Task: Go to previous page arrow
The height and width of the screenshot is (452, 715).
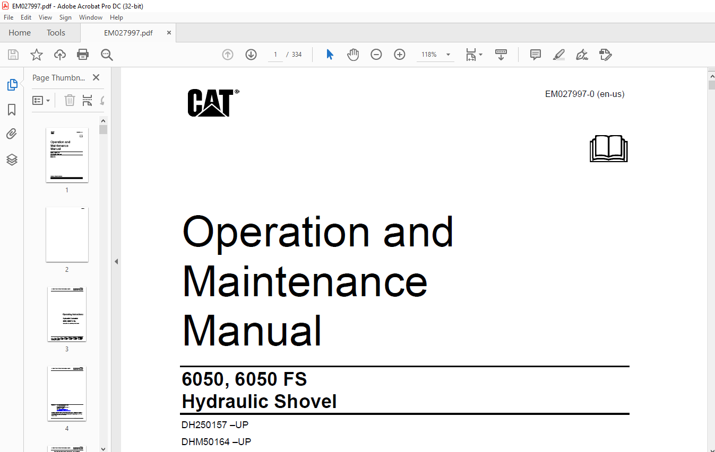Action: pos(228,55)
